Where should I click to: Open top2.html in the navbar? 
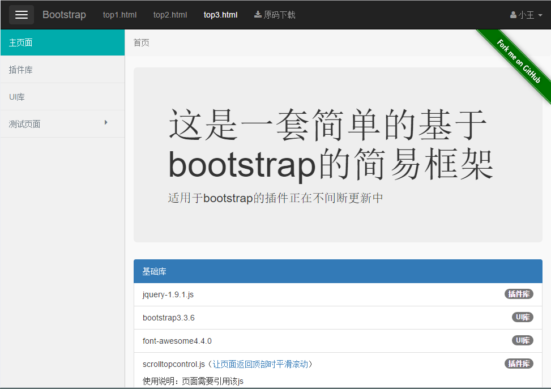pyautogui.click(x=170, y=15)
